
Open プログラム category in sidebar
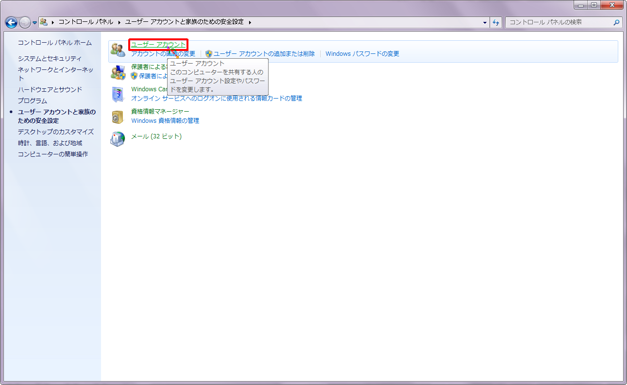point(33,101)
